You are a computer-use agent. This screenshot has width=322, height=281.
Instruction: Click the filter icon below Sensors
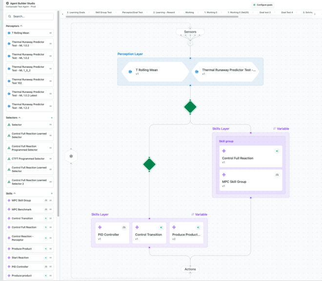coord(190,43)
